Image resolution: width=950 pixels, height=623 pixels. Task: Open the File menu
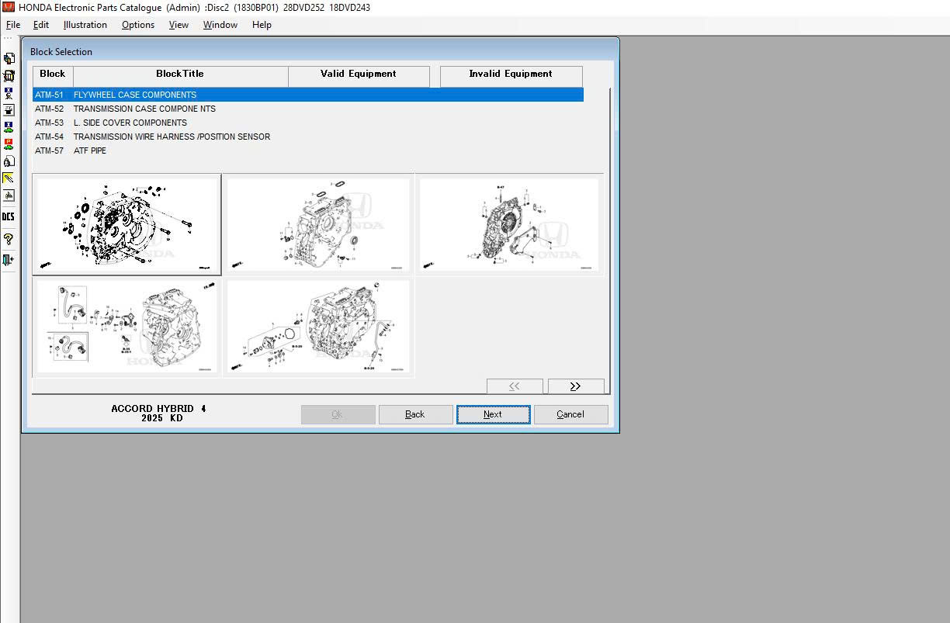pyautogui.click(x=13, y=25)
